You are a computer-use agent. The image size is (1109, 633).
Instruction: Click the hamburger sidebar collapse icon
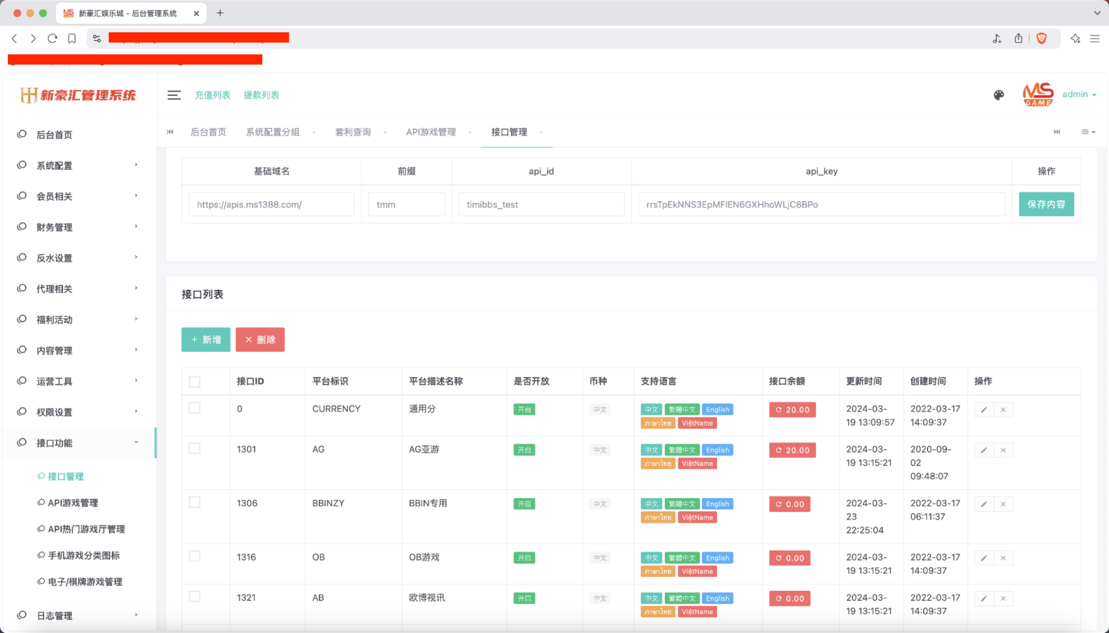174,95
